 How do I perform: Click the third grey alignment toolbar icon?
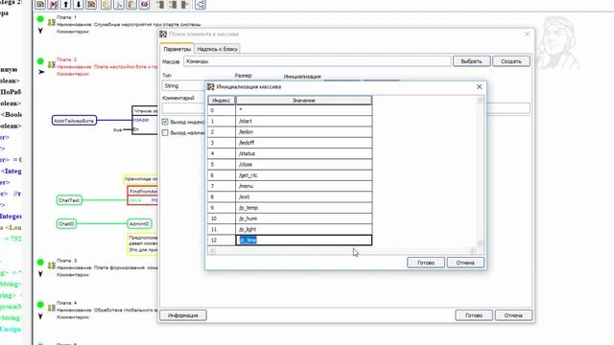(185, 5)
